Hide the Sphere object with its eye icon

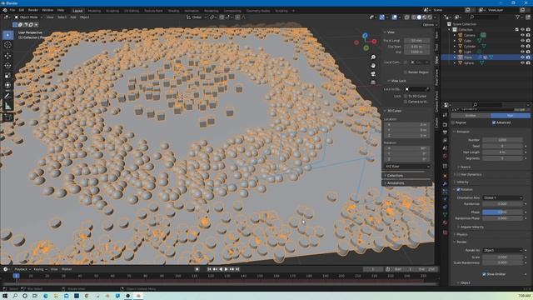[522, 63]
